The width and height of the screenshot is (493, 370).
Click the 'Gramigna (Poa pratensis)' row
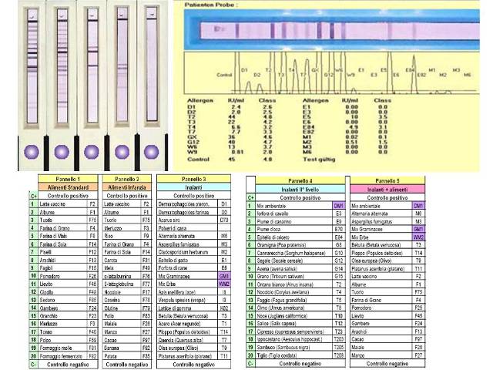(300, 245)
